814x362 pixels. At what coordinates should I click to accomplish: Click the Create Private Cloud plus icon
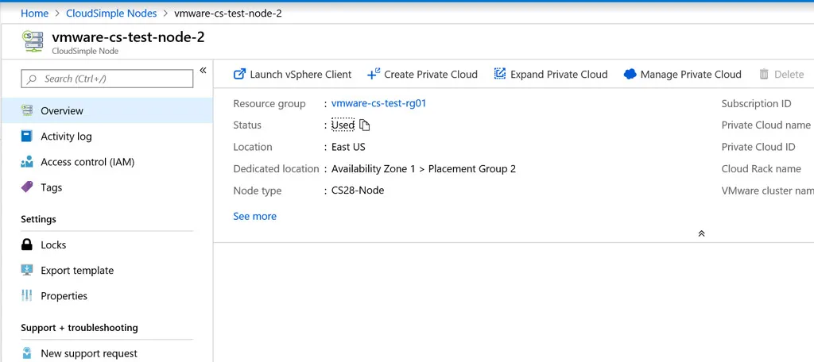click(374, 74)
